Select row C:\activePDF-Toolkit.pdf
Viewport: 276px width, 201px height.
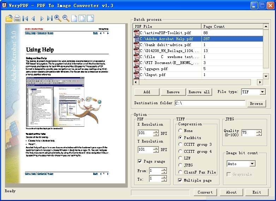pyautogui.click(x=198, y=33)
